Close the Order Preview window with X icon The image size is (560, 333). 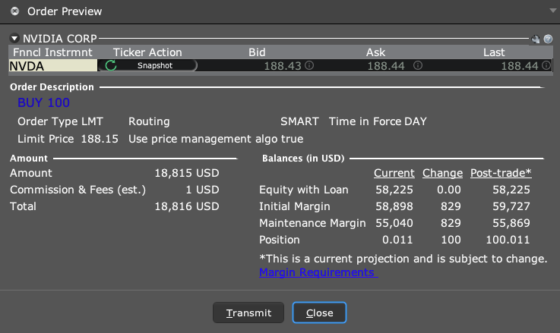14,11
